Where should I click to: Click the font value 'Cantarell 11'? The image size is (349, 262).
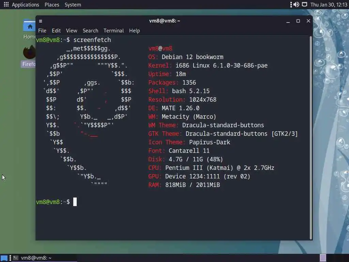(189, 151)
